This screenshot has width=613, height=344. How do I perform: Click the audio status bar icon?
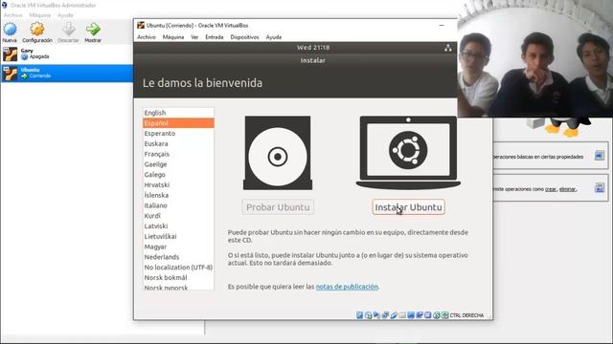376,314
